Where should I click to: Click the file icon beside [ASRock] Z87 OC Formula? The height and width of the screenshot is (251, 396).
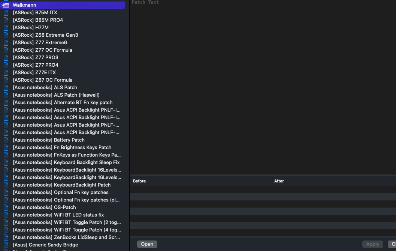click(x=6, y=80)
